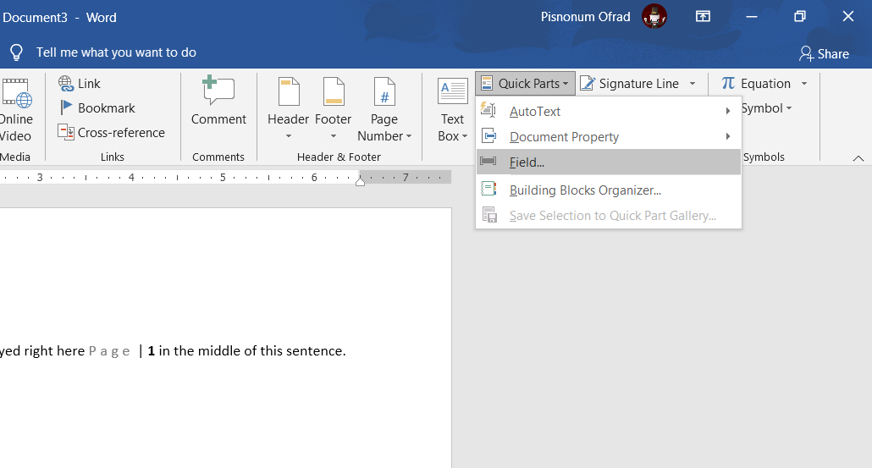Click the Document Property submenu arrow
Screen dimensions: 872x468
(x=727, y=137)
